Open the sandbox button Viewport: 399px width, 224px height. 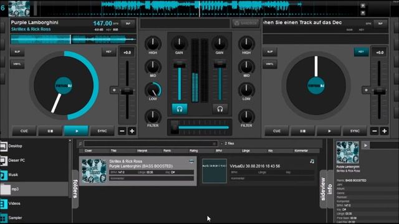tap(245, 23)
